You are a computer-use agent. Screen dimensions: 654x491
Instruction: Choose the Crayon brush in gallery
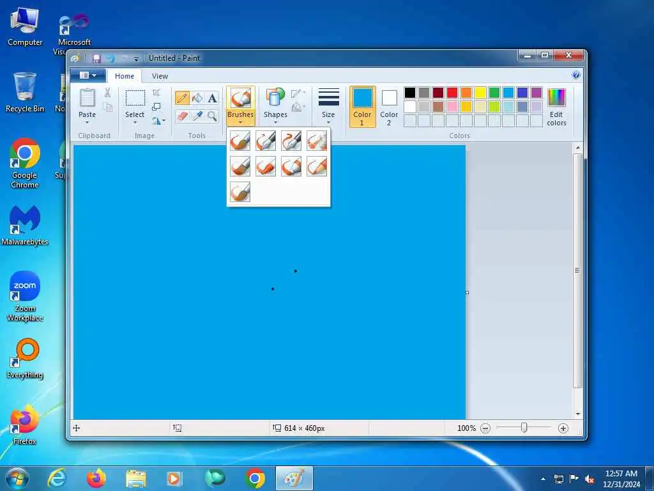point(266,166)
